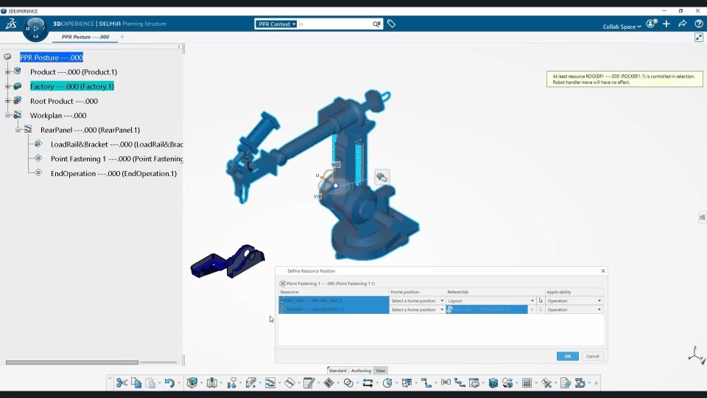
Task: Select the Workplan ---.000 tree item
Action: pos(58,116)
